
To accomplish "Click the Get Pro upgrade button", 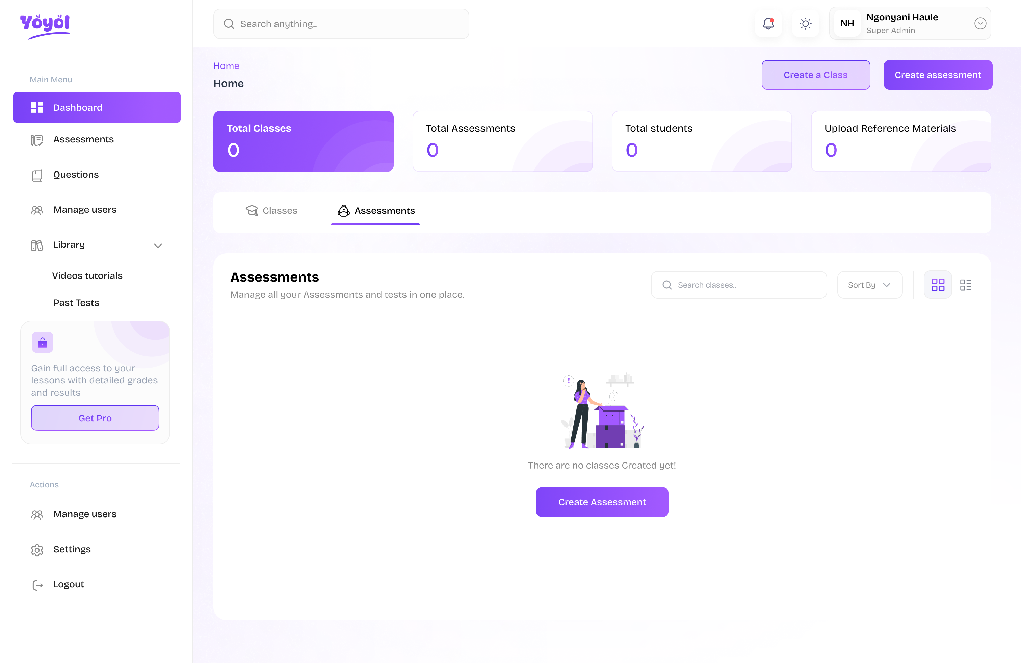I will (95, 418).
